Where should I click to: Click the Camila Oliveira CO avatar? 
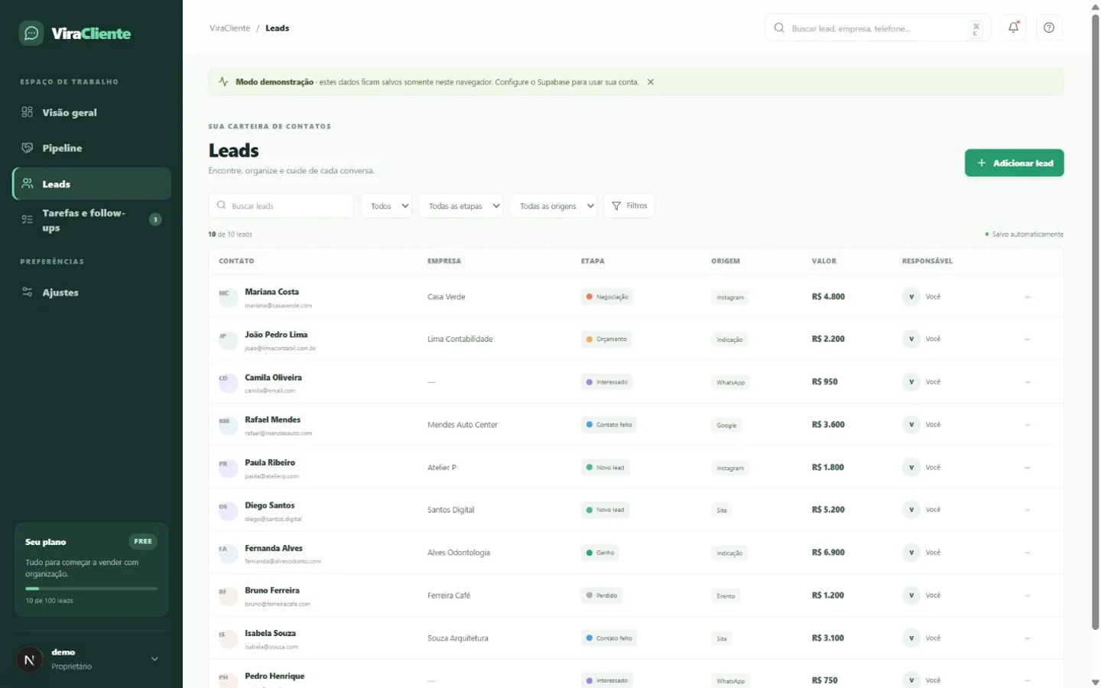pyautogui.click(x=228, y=382)
